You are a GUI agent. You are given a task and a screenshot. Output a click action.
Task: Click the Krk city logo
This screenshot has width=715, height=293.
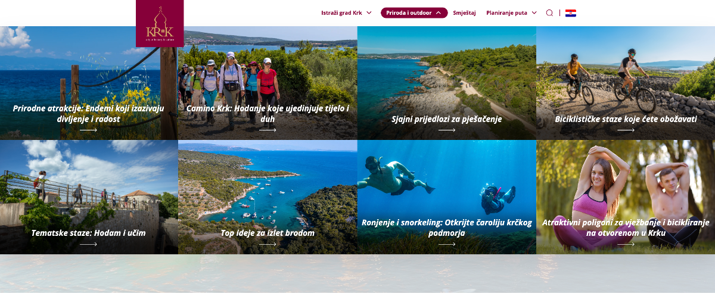tap(160, 23)
